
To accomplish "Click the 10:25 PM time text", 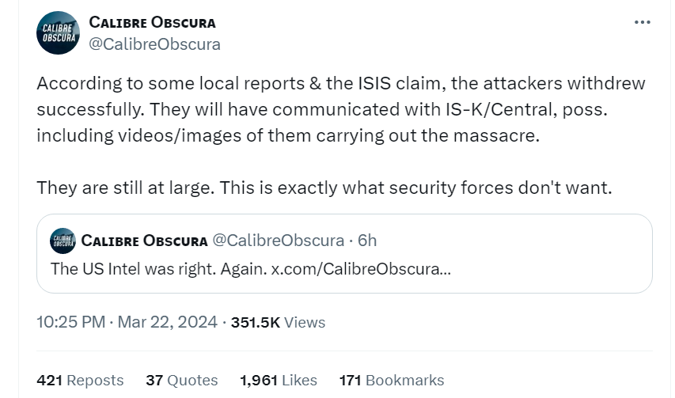I will (x=71, y=322).
